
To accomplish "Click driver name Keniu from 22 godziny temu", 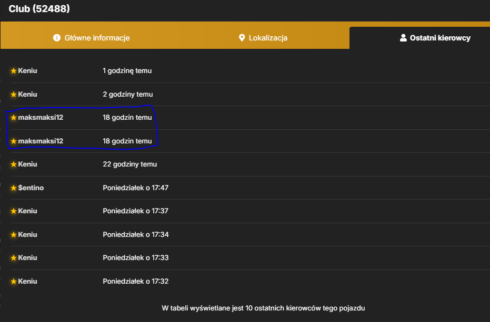I will [x=27, y=164].
